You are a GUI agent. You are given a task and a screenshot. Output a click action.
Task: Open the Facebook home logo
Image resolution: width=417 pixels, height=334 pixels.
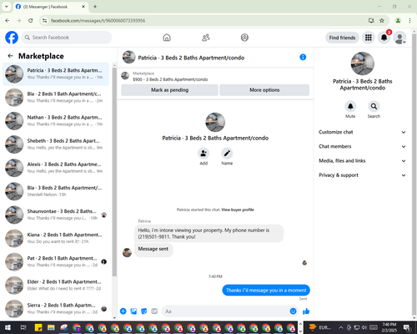click(x=12, y=38)
